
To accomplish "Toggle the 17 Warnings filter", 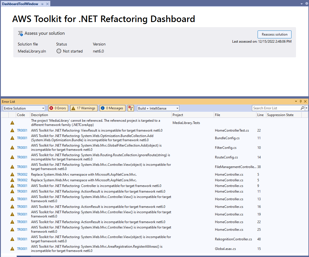I will pyautogui.click(x=84, y=108).
